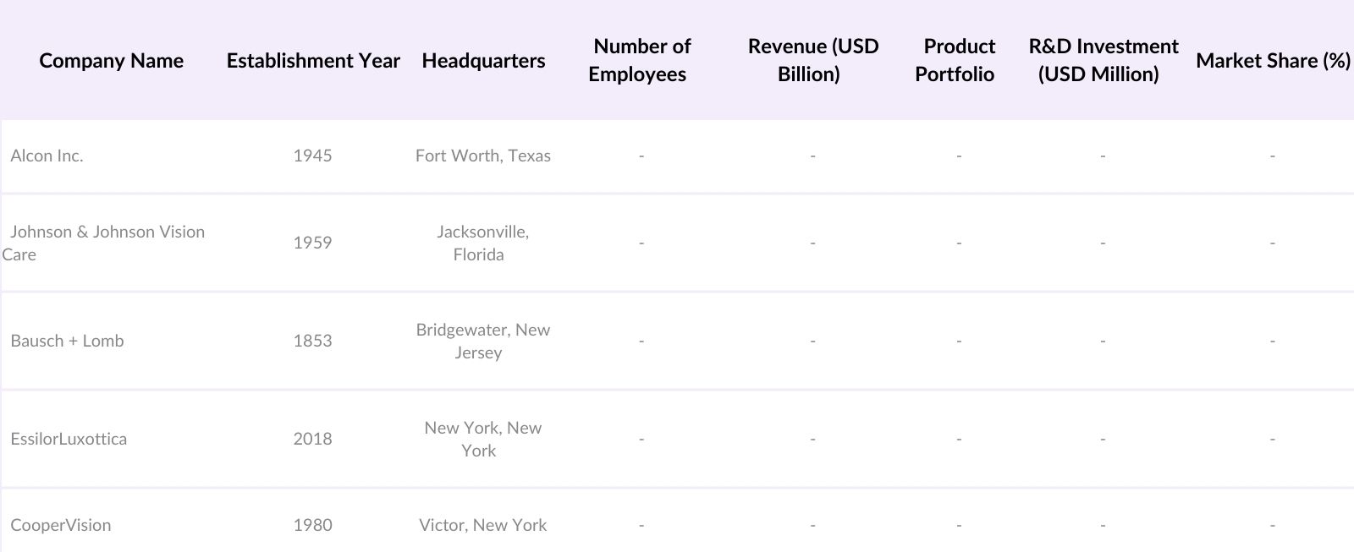
Task: Click the 1853 establishment year cell
Action: pos(312,341)
